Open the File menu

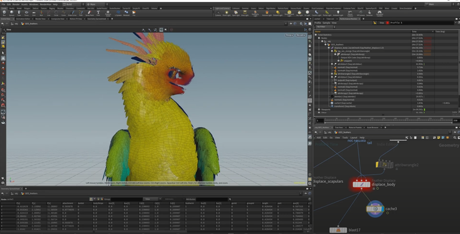point(3,4)
